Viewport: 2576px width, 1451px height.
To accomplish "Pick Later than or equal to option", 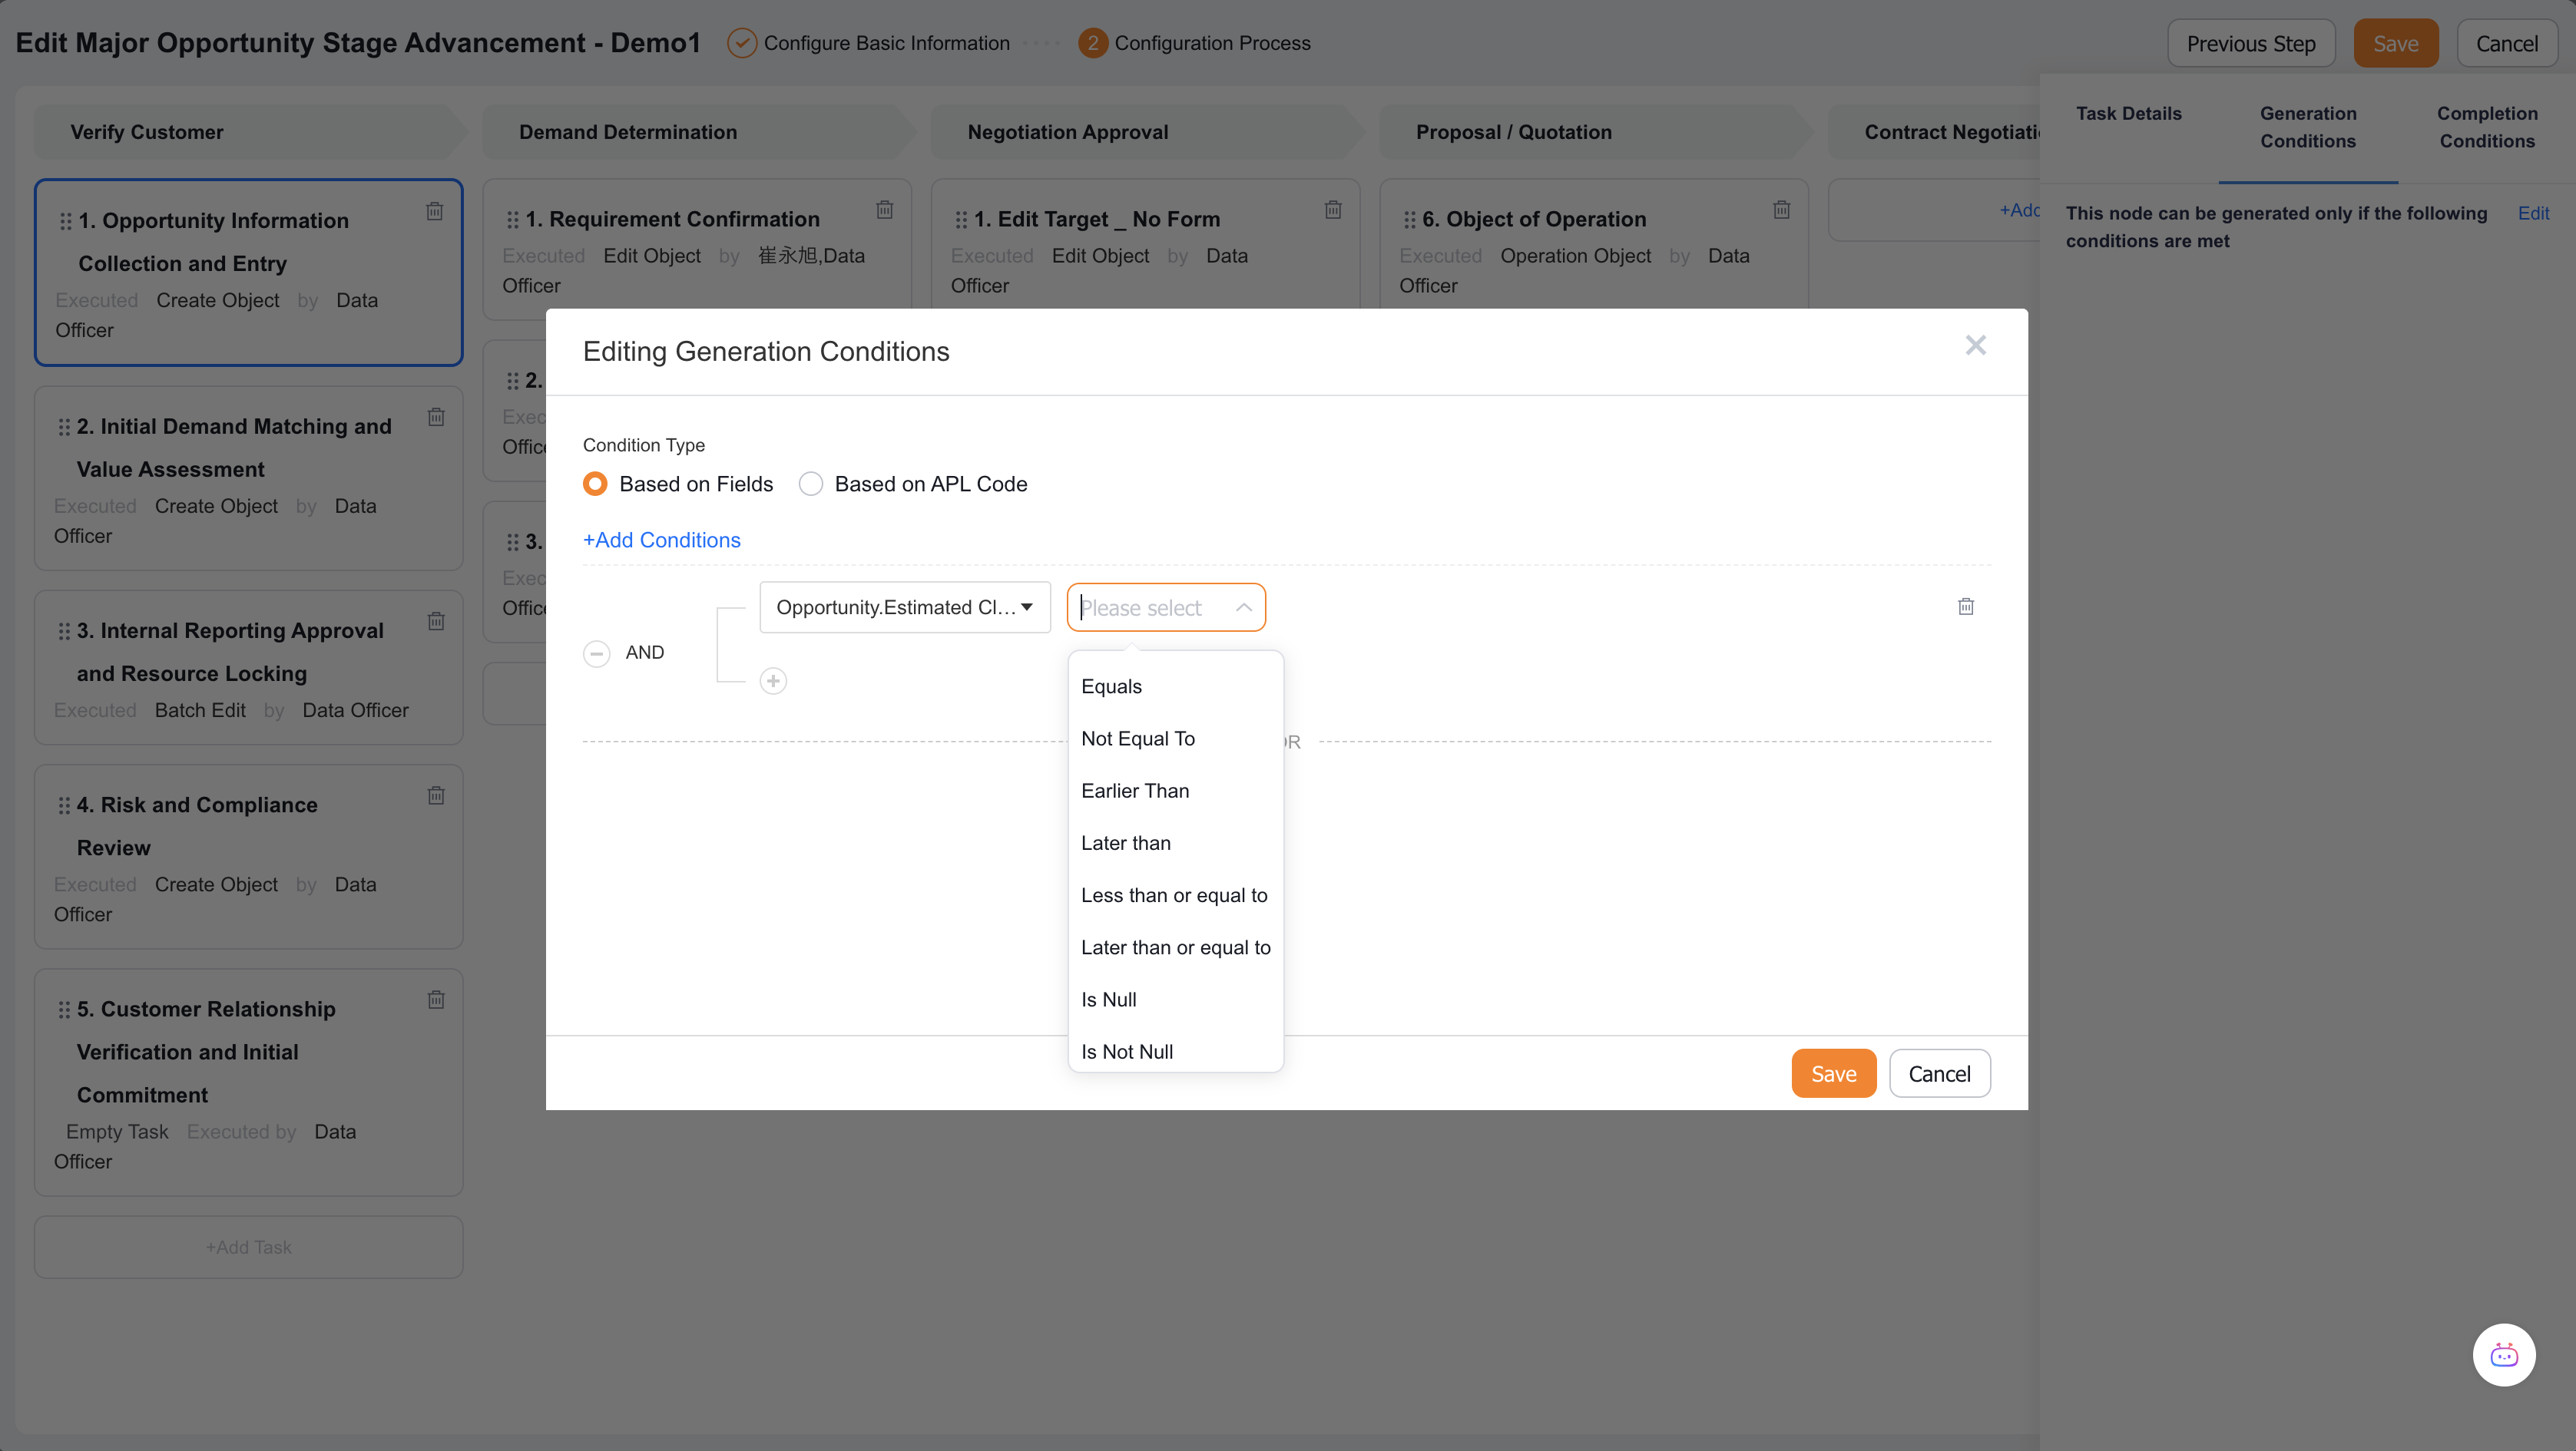I will pyautogui.click(x=1176, y=947).
